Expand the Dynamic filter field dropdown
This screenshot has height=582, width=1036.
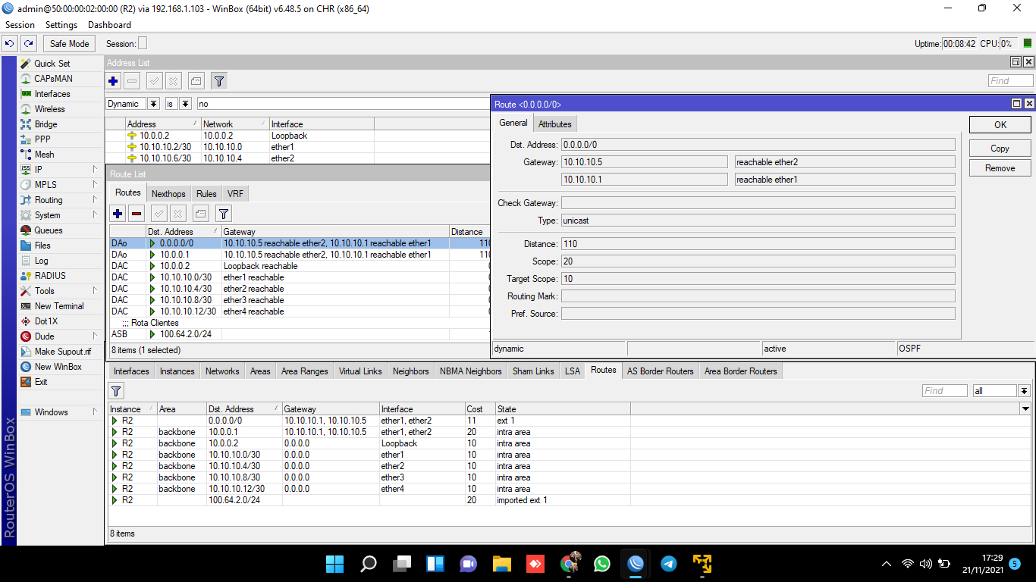pyautogui.click(x=153, y=104)
